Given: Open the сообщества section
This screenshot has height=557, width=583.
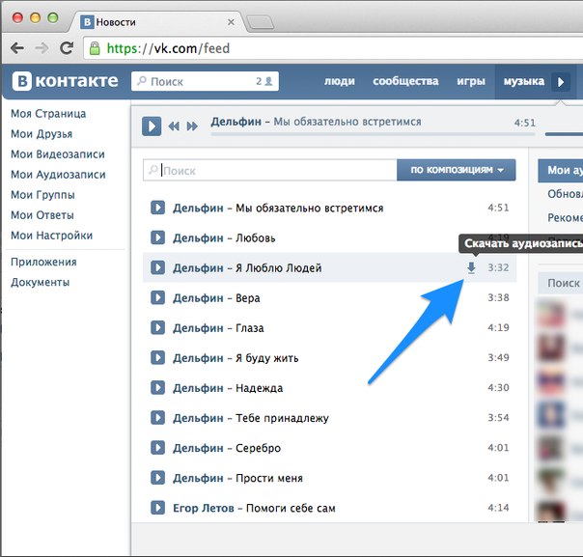Looking at the screenshot, I should coord(405,81).
